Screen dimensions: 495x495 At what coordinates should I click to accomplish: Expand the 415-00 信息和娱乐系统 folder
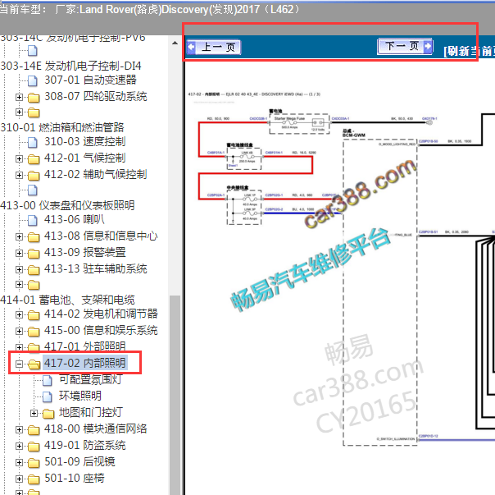point(19,331)
